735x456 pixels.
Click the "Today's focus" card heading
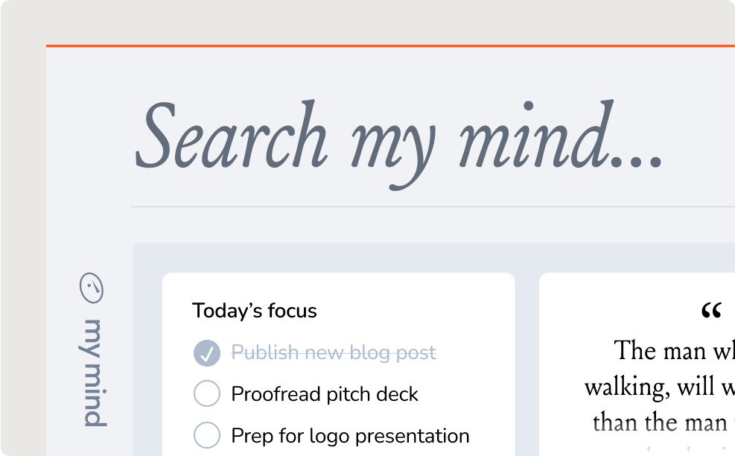click(255, 311)
